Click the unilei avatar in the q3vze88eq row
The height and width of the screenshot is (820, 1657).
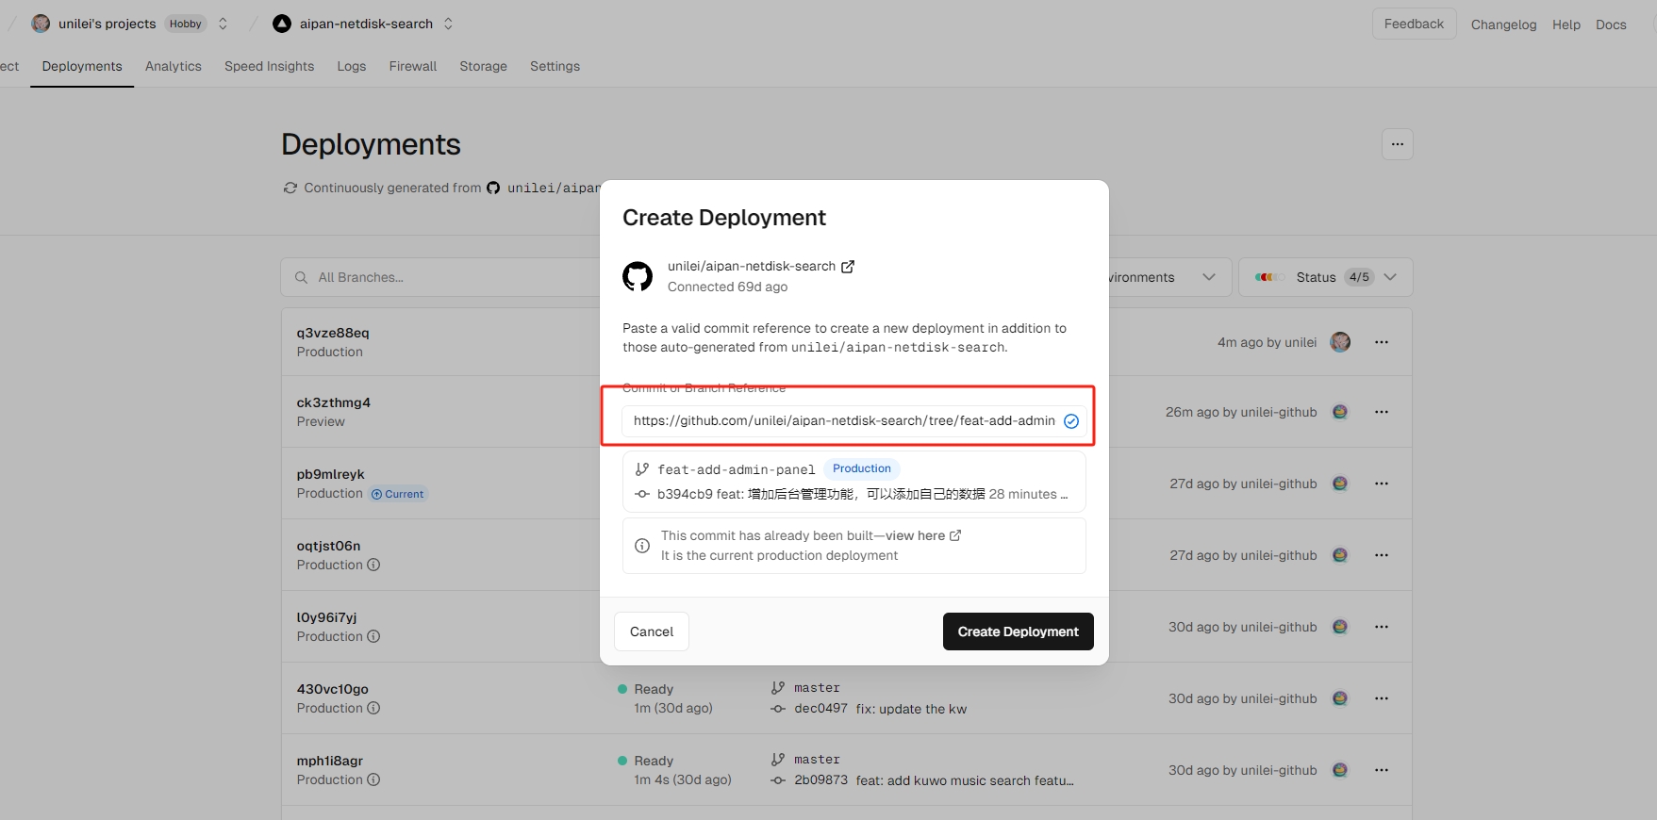click(1340, 342)
